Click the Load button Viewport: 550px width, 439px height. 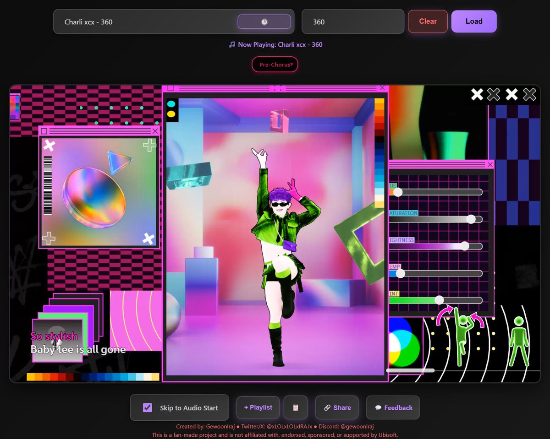(x=474, y=21)
